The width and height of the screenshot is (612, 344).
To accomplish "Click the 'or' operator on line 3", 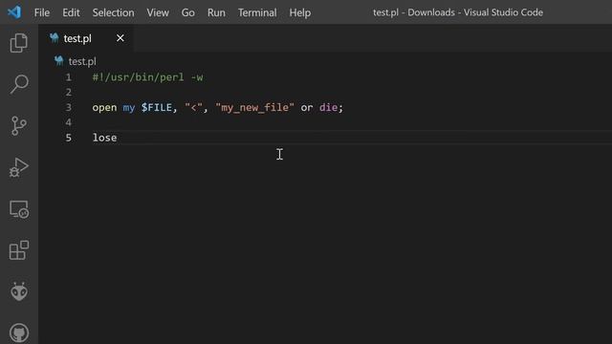I will [x=307, y=108].
